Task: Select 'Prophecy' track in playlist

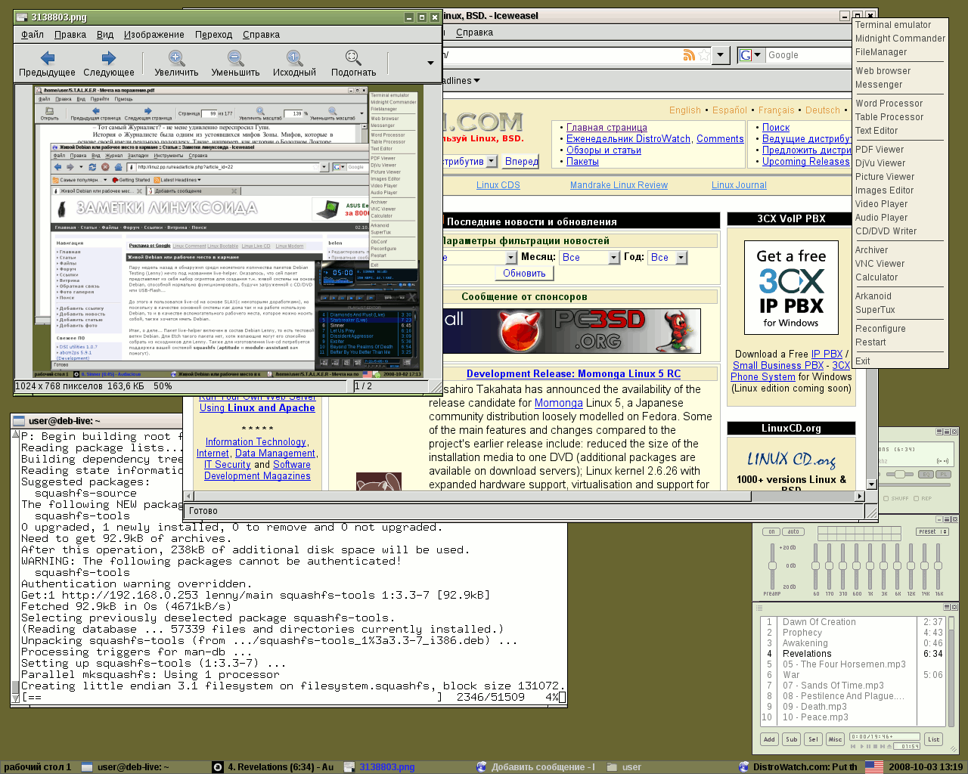Action: coord(802,633)
